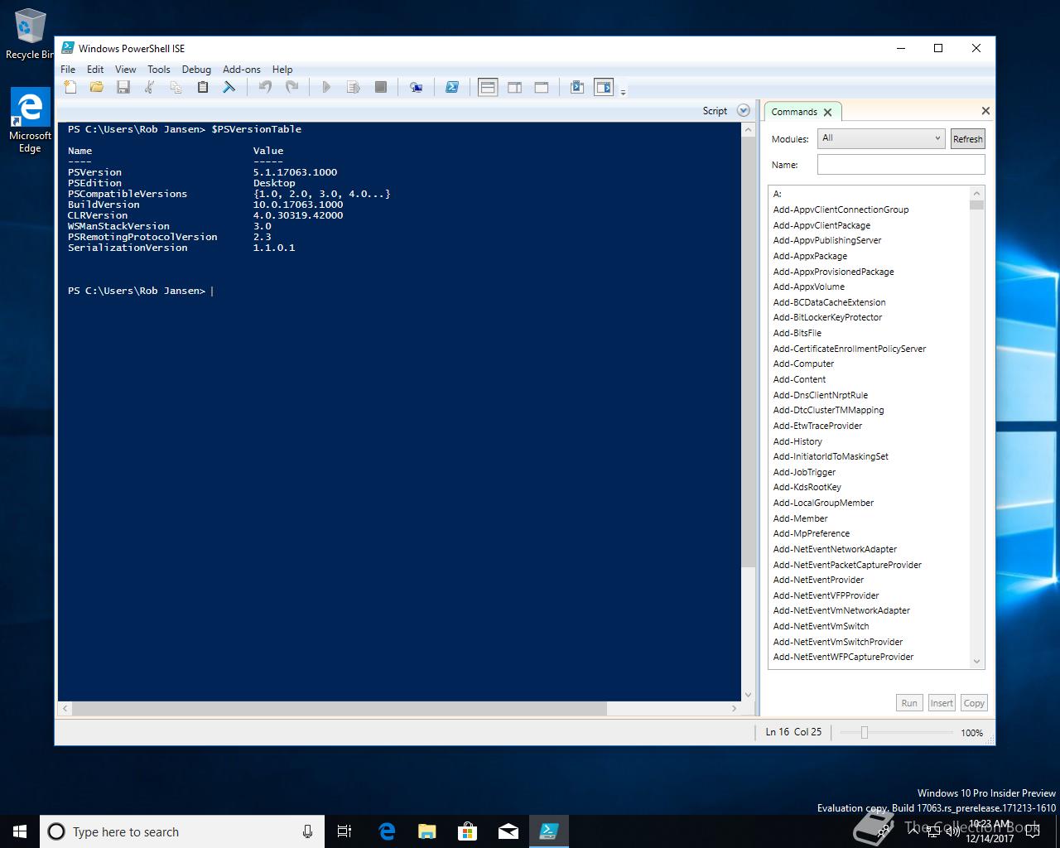
Task: Stop operation with the square icon
Action: click(x=381, y=87)
